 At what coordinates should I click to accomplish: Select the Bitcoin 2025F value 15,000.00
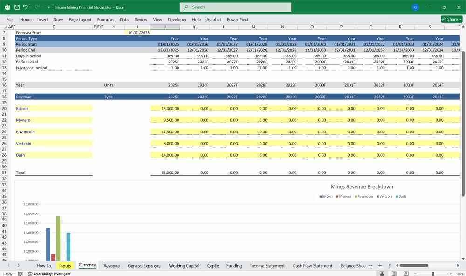click(165, 109)
